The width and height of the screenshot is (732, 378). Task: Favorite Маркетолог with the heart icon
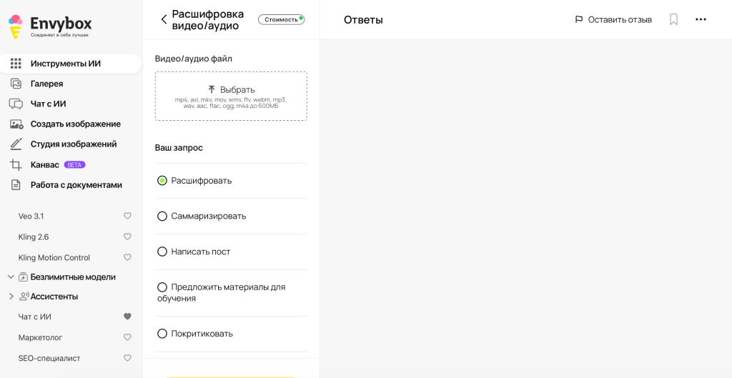click(127, 337)
